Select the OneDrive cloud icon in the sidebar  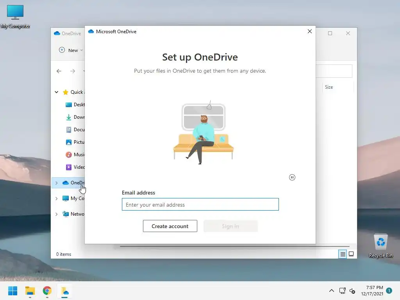tap(66, 183)
